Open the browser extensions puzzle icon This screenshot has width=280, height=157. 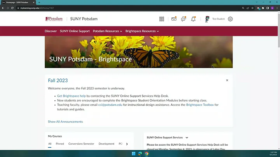[x=263, y=8]
